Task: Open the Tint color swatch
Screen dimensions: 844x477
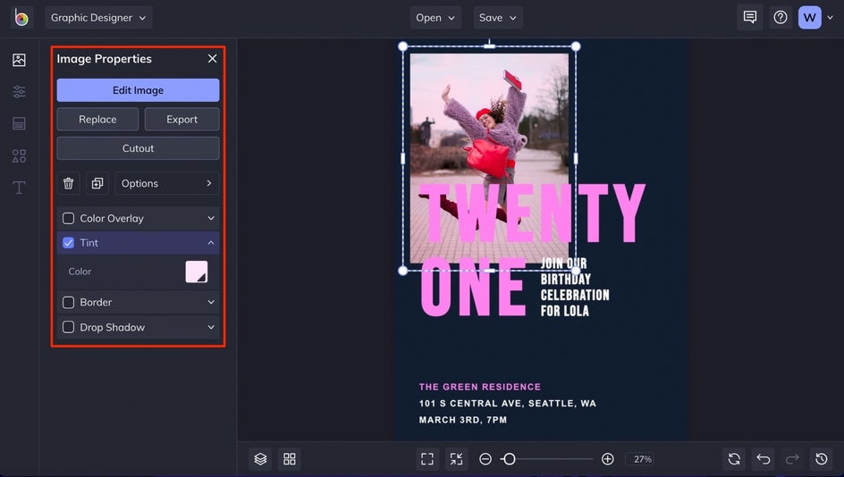Action: tap(197, 272)
